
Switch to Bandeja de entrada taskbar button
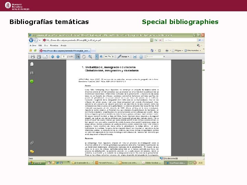(x=129, y=163)
